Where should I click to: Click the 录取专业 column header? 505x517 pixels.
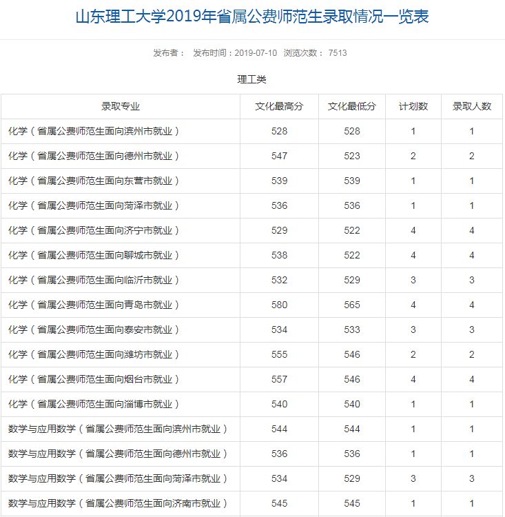click(x=121, y=106)
